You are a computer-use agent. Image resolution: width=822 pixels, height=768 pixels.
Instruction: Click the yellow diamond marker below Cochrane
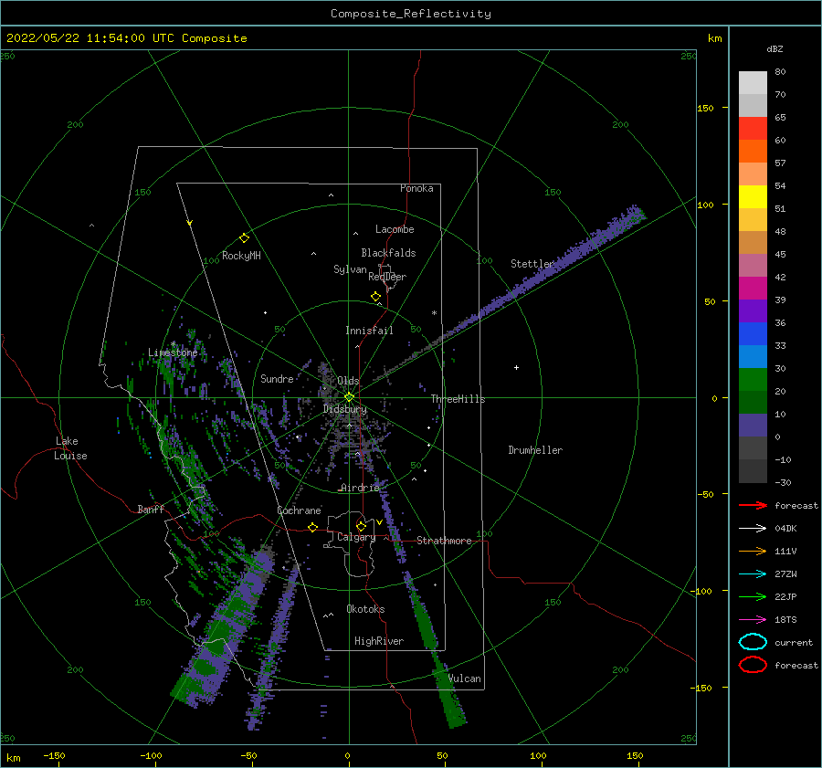pos(313,527)
